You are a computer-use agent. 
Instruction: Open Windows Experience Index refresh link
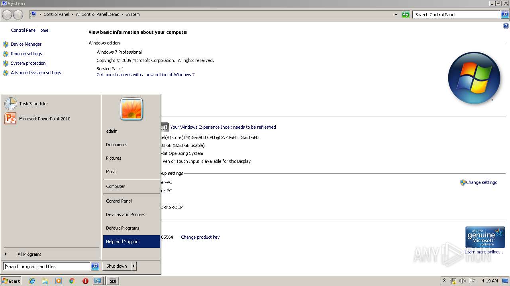[x=223, y=127]
